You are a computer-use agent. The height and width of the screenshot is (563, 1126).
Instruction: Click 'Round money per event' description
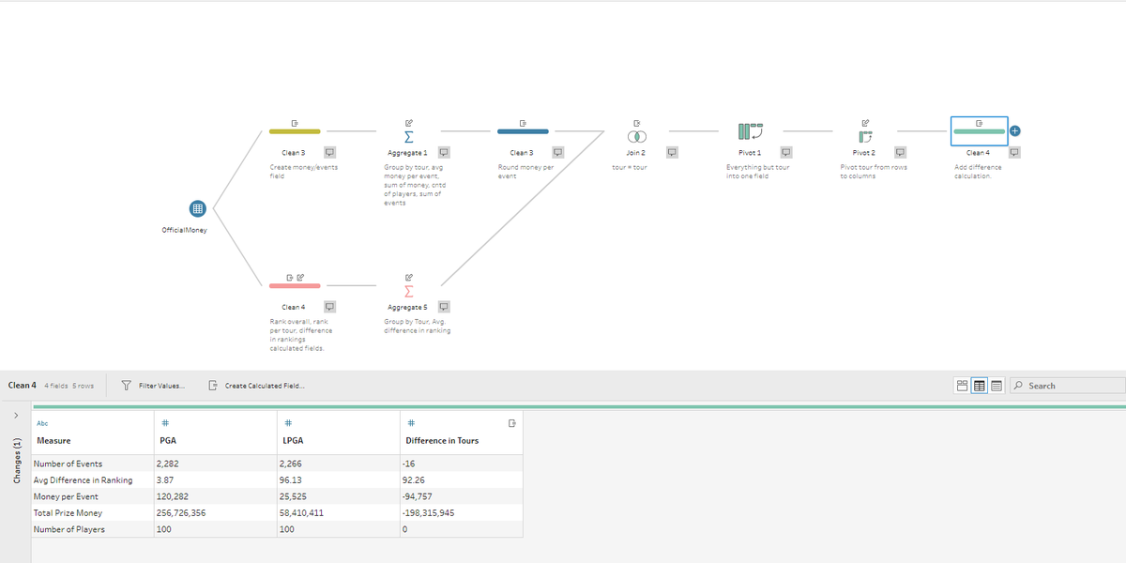[525, 172]
